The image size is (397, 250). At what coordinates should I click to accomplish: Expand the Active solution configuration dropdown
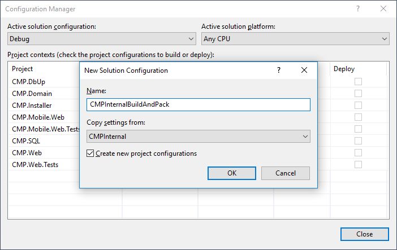[x=102, y=39]
